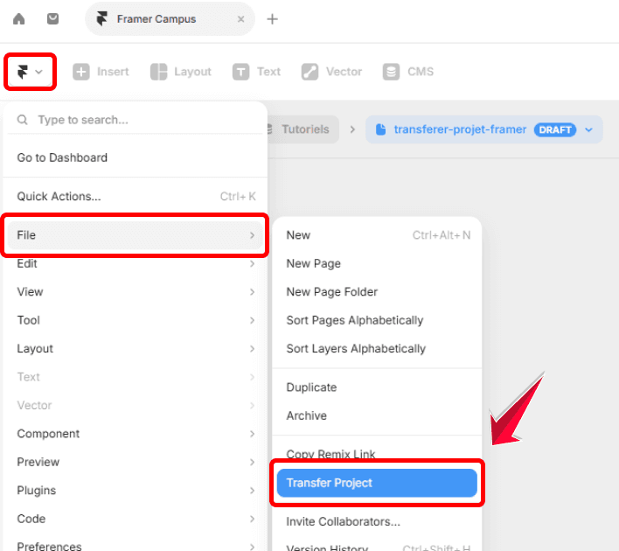This screenshot has width=619, height=551.
Task: Select New Page
Action: (377, 263)
